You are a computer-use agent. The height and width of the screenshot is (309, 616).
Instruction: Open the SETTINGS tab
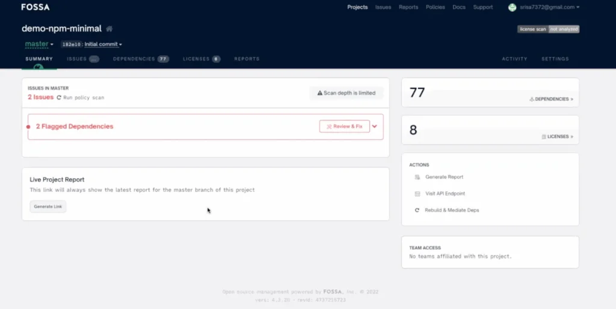555,59
